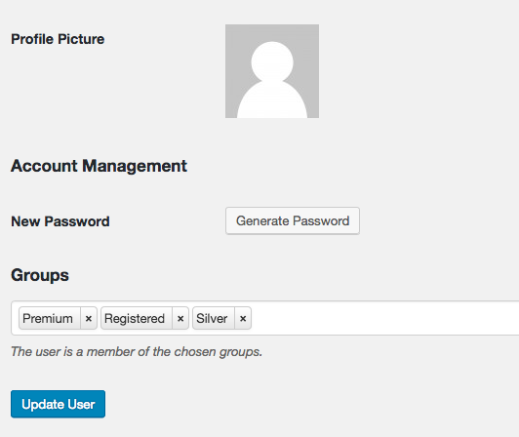Click the chosen groups description text
The image size is (519, 437).
[x=137, y=351]
